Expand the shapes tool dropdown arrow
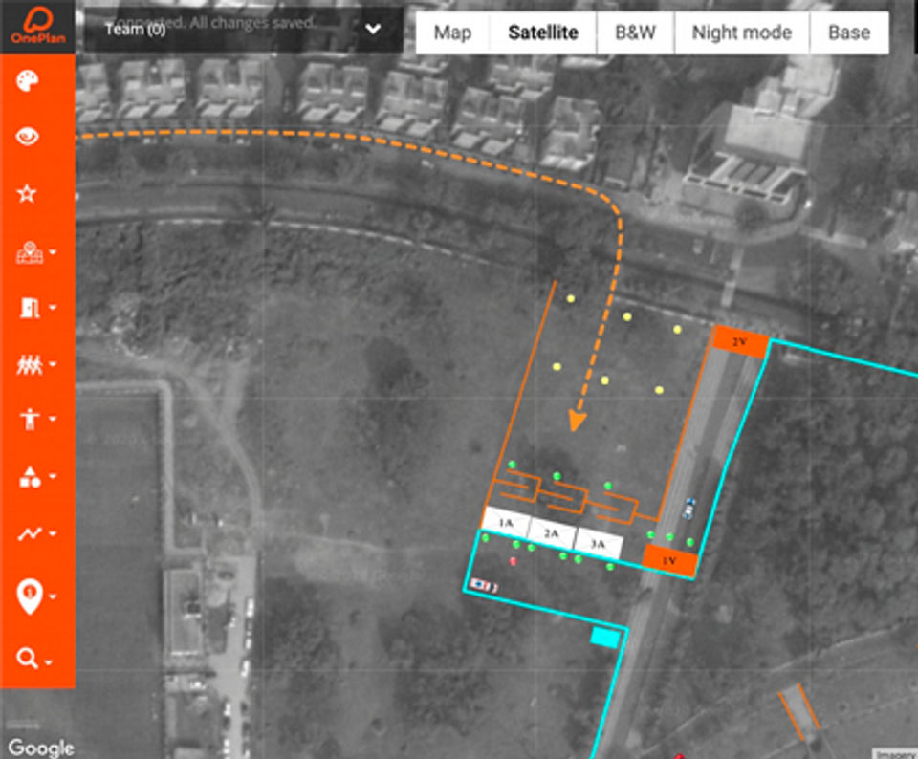918x759 pixels. pos(53,476)
